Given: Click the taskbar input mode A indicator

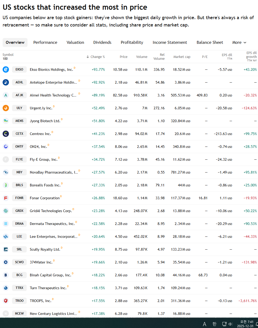Looking at the screenshot, I should (205, 324).
